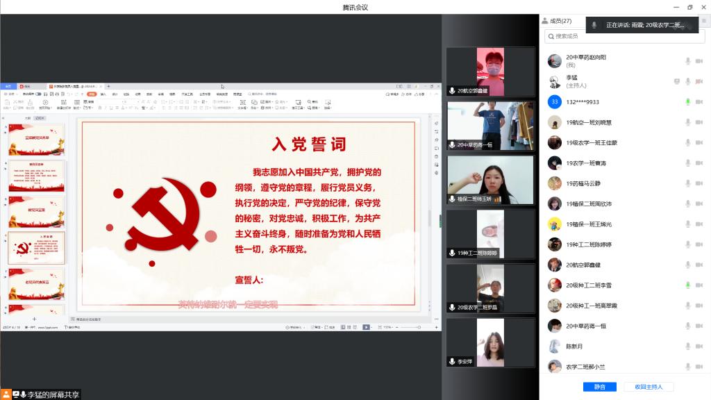Click camera icon for host 李猛
The width and height of the screenshot is (711, 400).
699,81
